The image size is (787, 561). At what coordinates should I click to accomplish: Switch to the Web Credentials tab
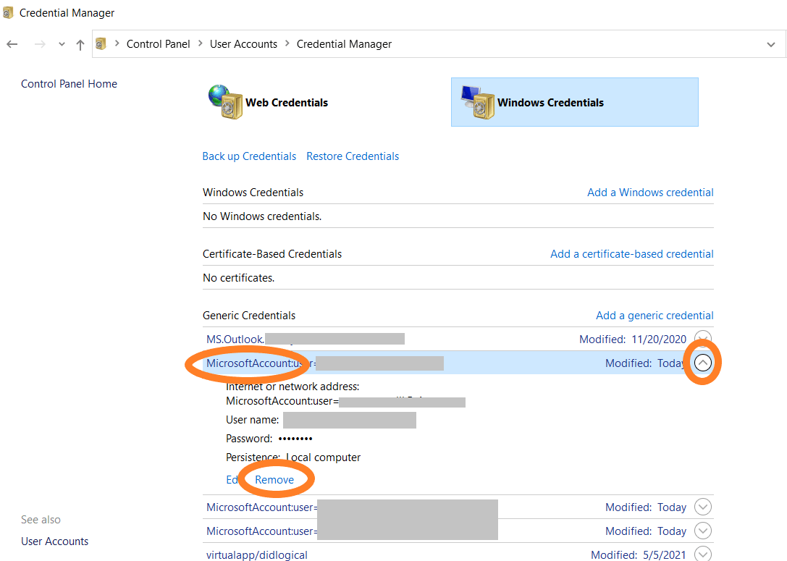287,102
